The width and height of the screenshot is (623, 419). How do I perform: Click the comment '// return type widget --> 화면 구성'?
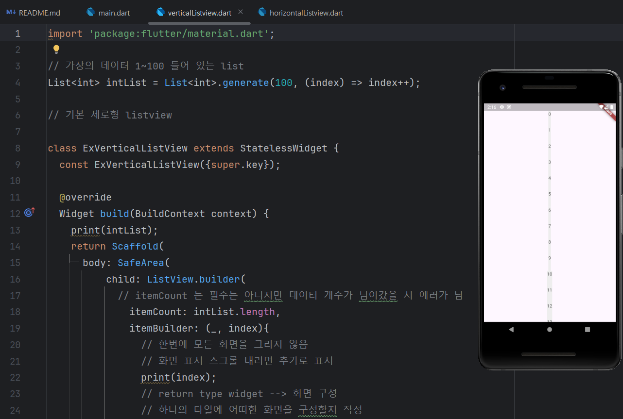(x=239, y=393)
